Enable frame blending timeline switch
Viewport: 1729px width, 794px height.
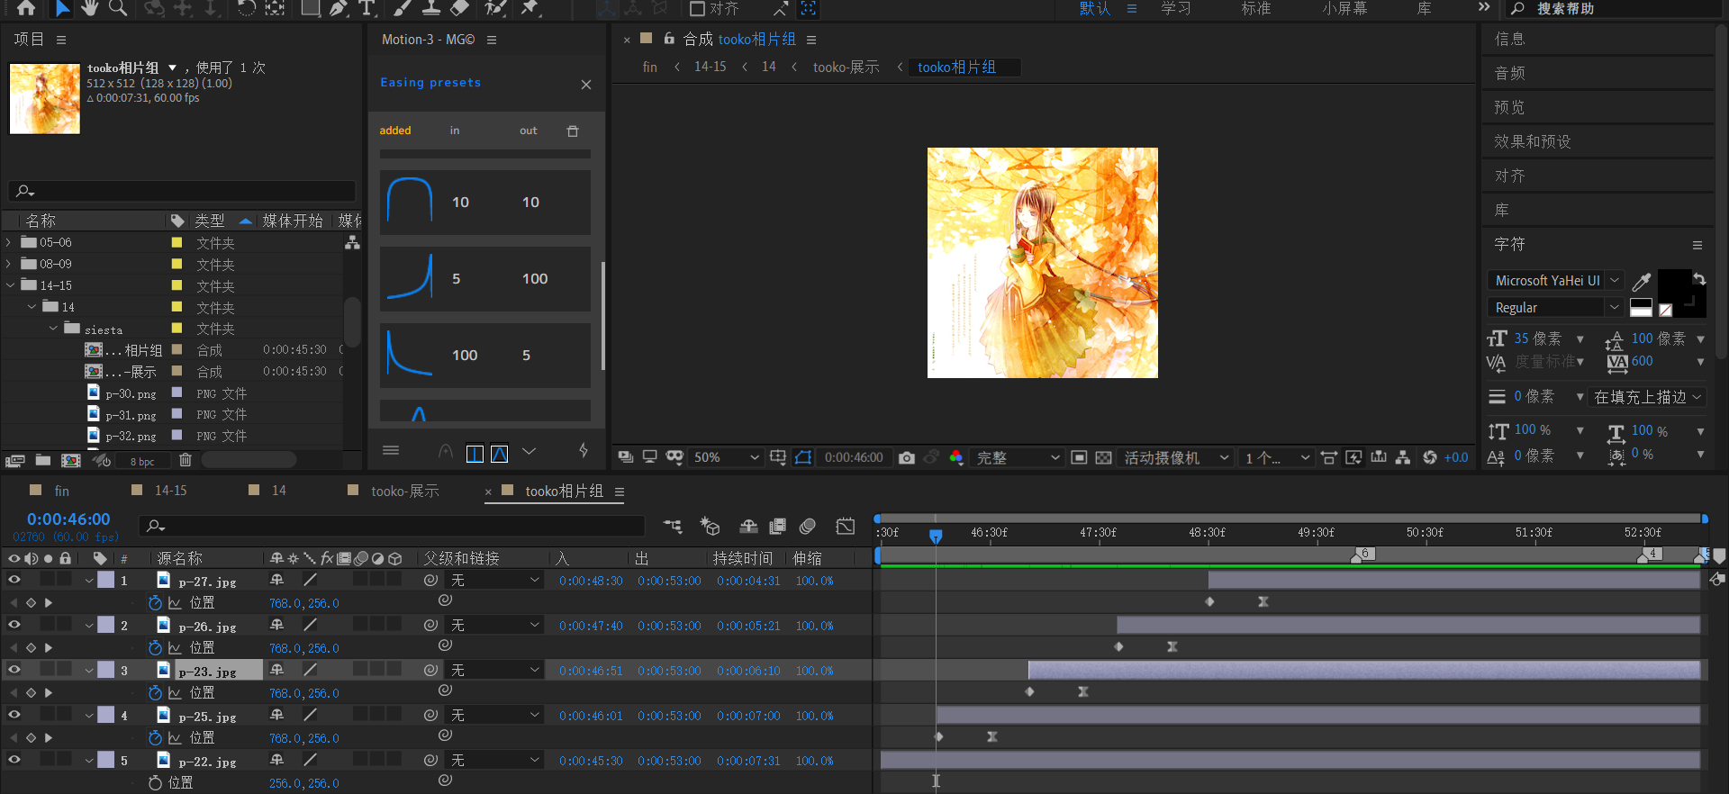[x=778, y=526]
